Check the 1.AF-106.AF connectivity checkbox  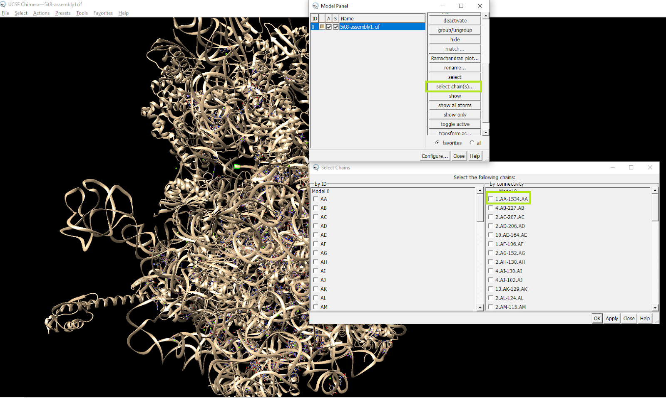(x=491, y=244)
